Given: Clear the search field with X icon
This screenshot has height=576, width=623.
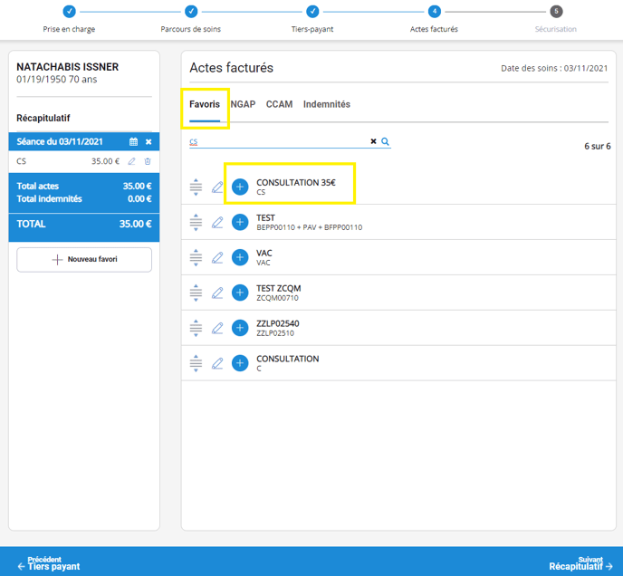Looking at the screenshot, I should 373,142.
